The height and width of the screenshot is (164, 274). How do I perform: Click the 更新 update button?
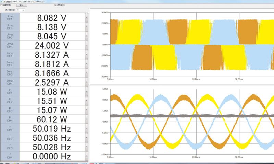coord(22,6)
